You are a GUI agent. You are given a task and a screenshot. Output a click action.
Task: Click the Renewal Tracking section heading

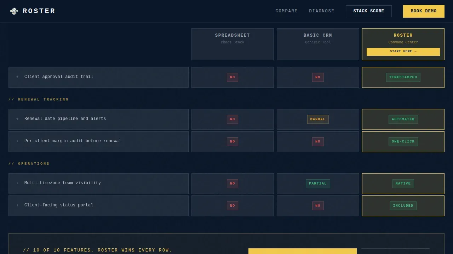[x=39, y=99]
